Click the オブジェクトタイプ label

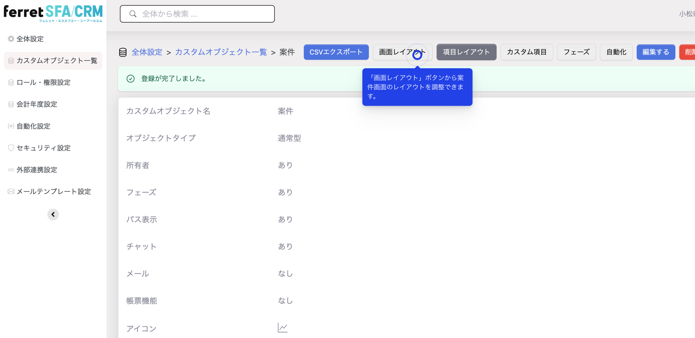click(161, 138)
